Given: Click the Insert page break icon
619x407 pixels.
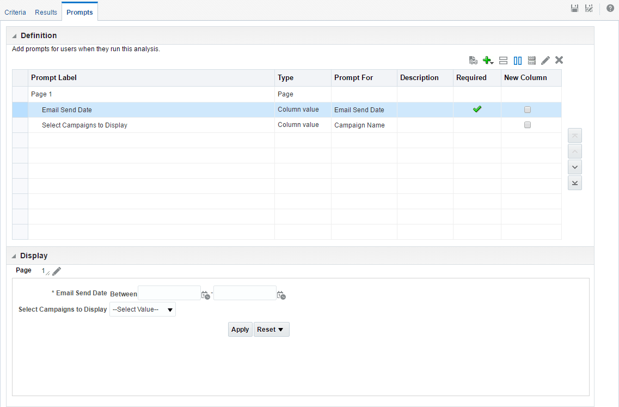Looking at the screenshot, I should coord(532,60).
